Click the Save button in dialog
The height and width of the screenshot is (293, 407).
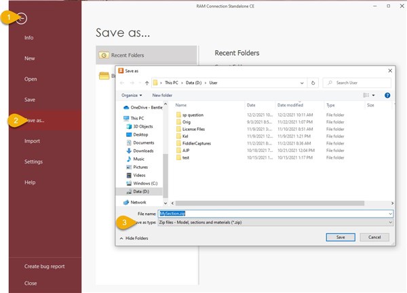pyautogui.click(x=341, y=237)
